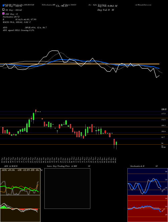Click the 103.4 price axis label
Viewport: 168px width, 222px height.
163,132
